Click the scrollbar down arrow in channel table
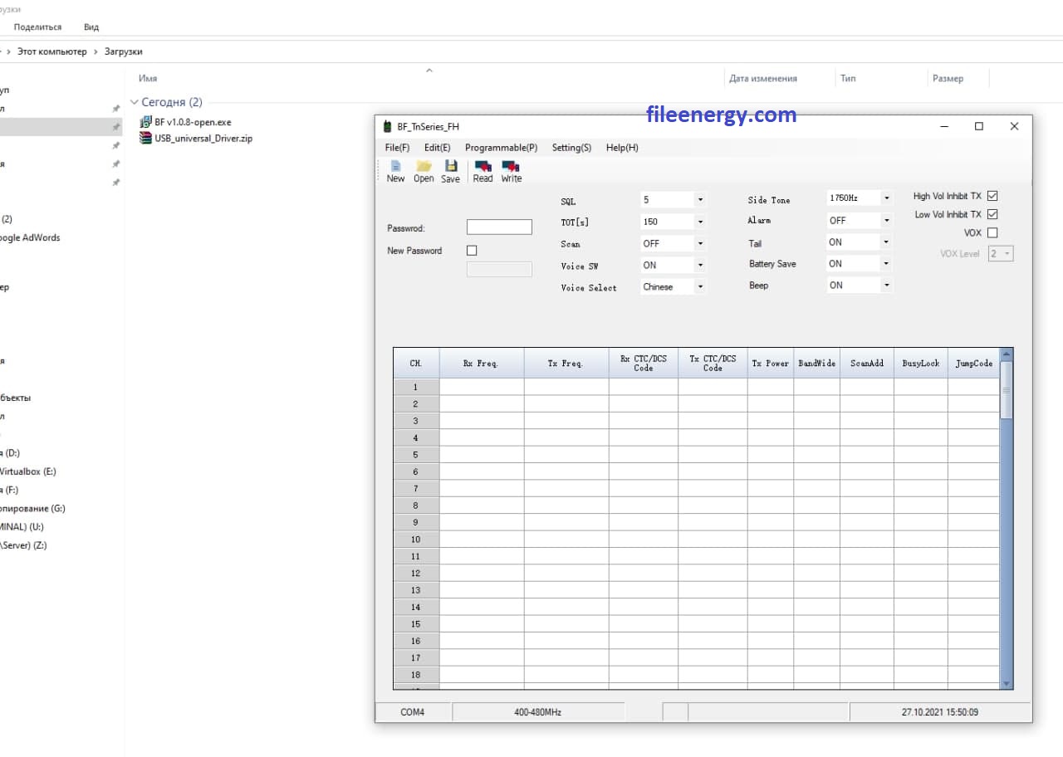Image resolution: width=1063 pixels, height=757 pixels. tap(1007, 684)
